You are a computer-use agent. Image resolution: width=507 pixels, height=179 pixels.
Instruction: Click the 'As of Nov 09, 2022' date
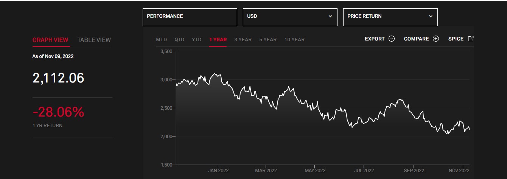click(x=53, y=56)
